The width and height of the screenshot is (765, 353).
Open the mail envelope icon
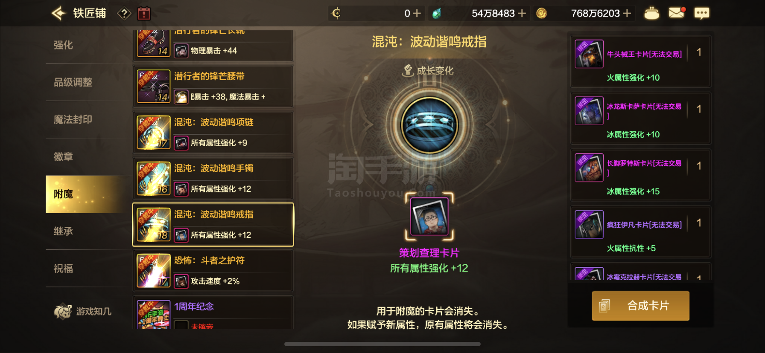point(677,13)
